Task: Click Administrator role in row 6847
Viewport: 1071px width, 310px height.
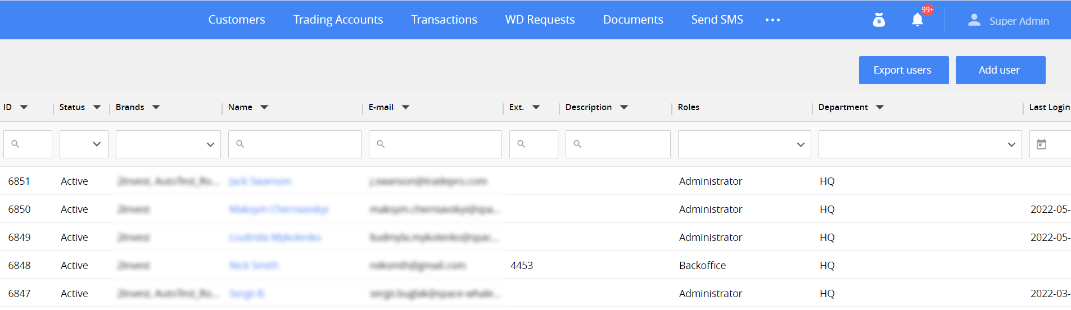Action: (711, 294)
